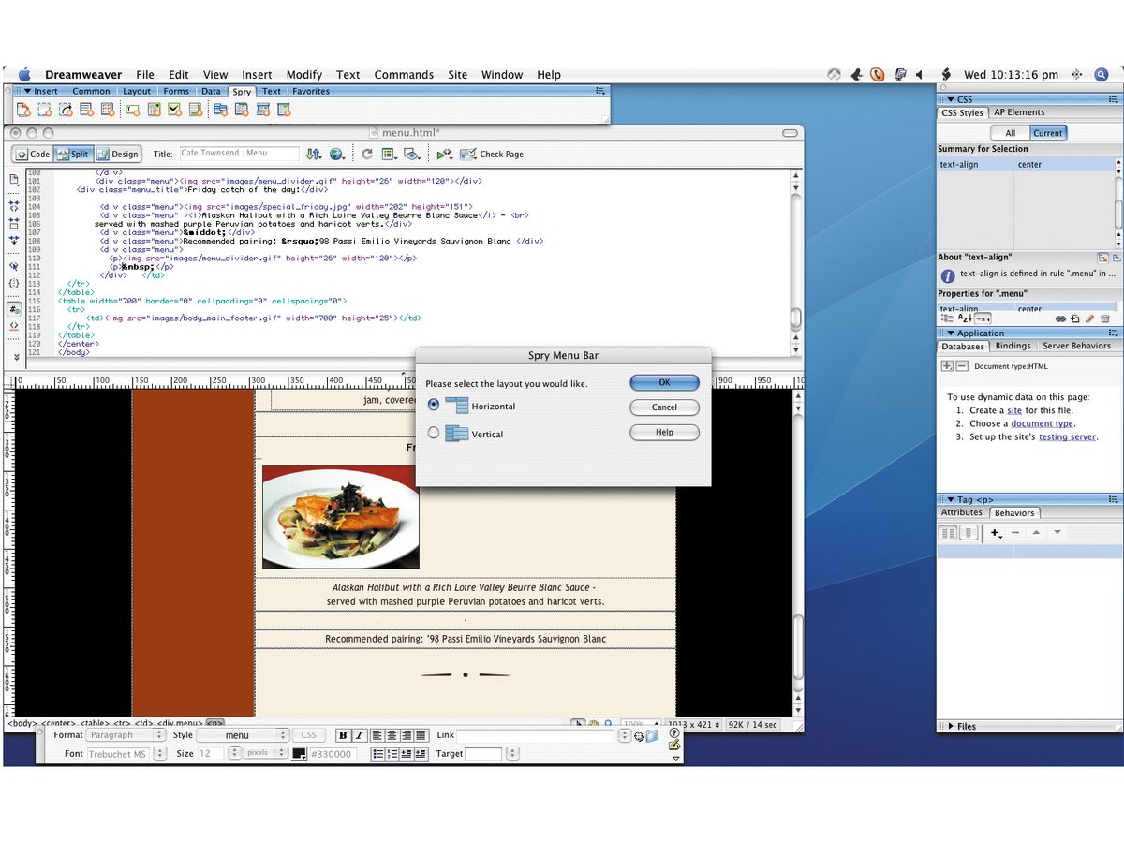Click the Align Center icon
The height and width of the screenshot is (843, 1124).
click(x=392, y=735)
